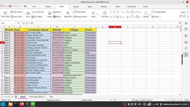Screen dimensions: 190x107
Task: Click the Undo icon
Action: pyautogui.click(x=15, y=6)
